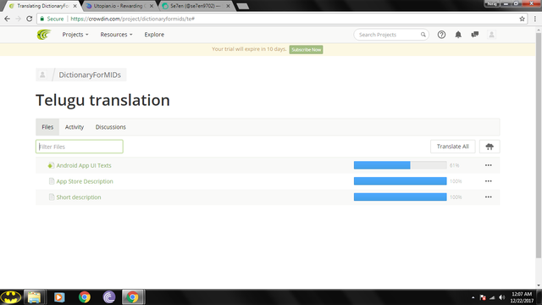542x305 pixels.
Task: Click the Subscribe Now button
Action: pos(306,49)
